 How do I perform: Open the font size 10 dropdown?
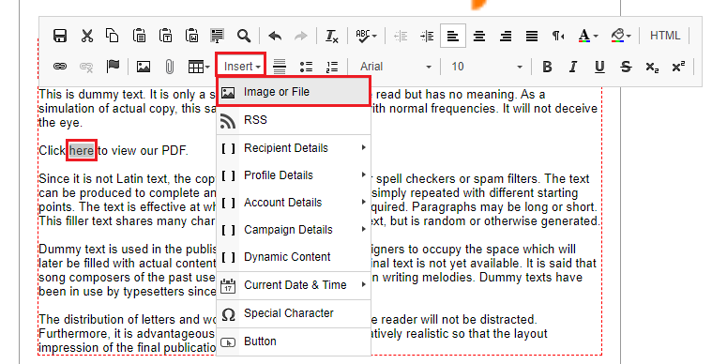486,67
